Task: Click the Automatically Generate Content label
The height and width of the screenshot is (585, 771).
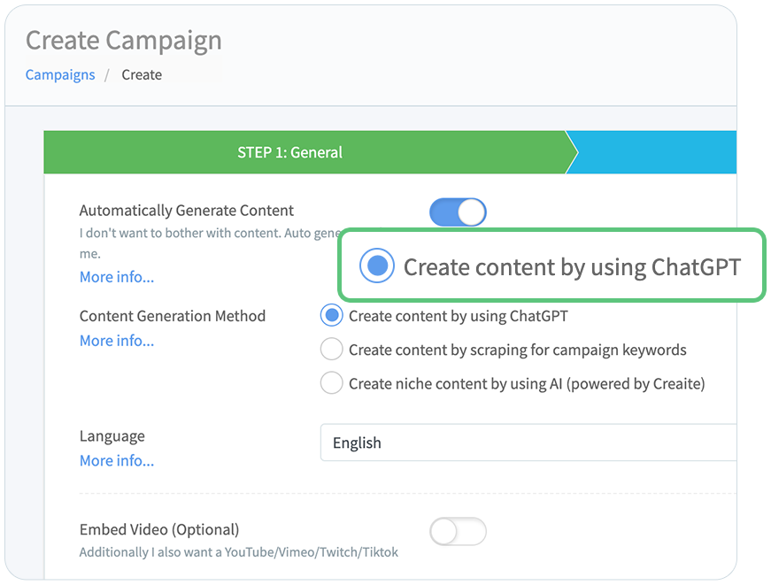Action: (187, 211)
